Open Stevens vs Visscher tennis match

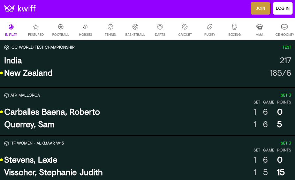[x=147, y=166]
